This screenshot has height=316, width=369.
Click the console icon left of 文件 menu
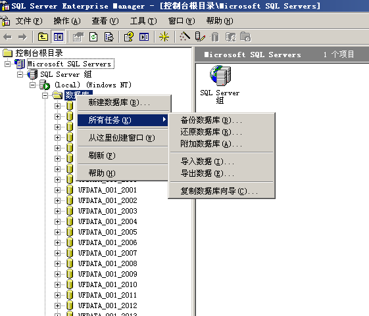(6, 21)
